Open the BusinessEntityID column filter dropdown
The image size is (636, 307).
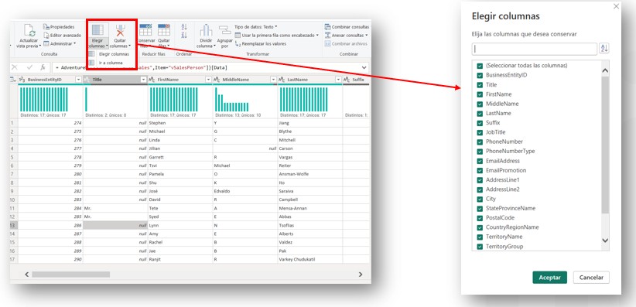[78, 80]
